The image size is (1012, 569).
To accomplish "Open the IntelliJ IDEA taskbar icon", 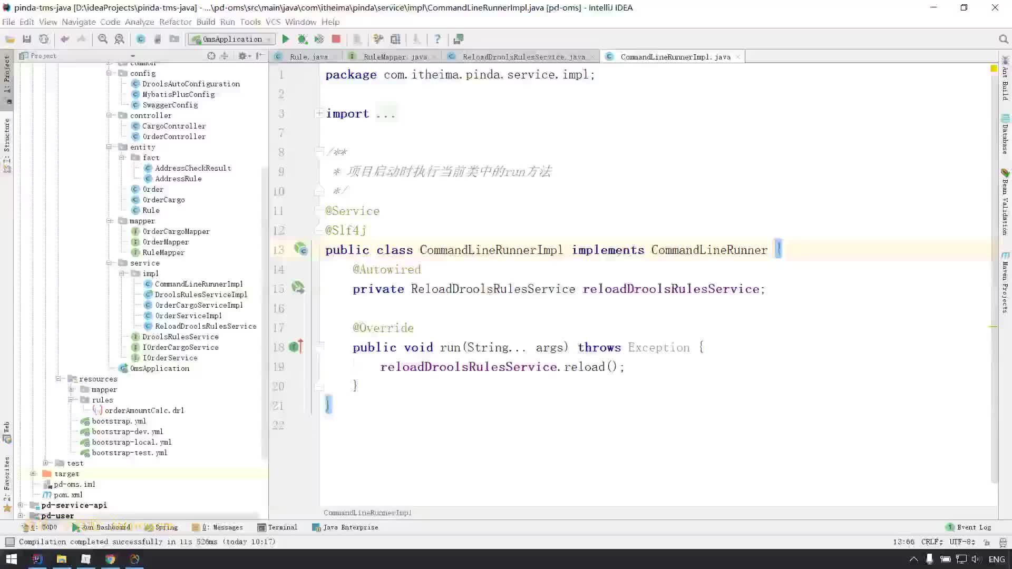I will coord(37,559).
